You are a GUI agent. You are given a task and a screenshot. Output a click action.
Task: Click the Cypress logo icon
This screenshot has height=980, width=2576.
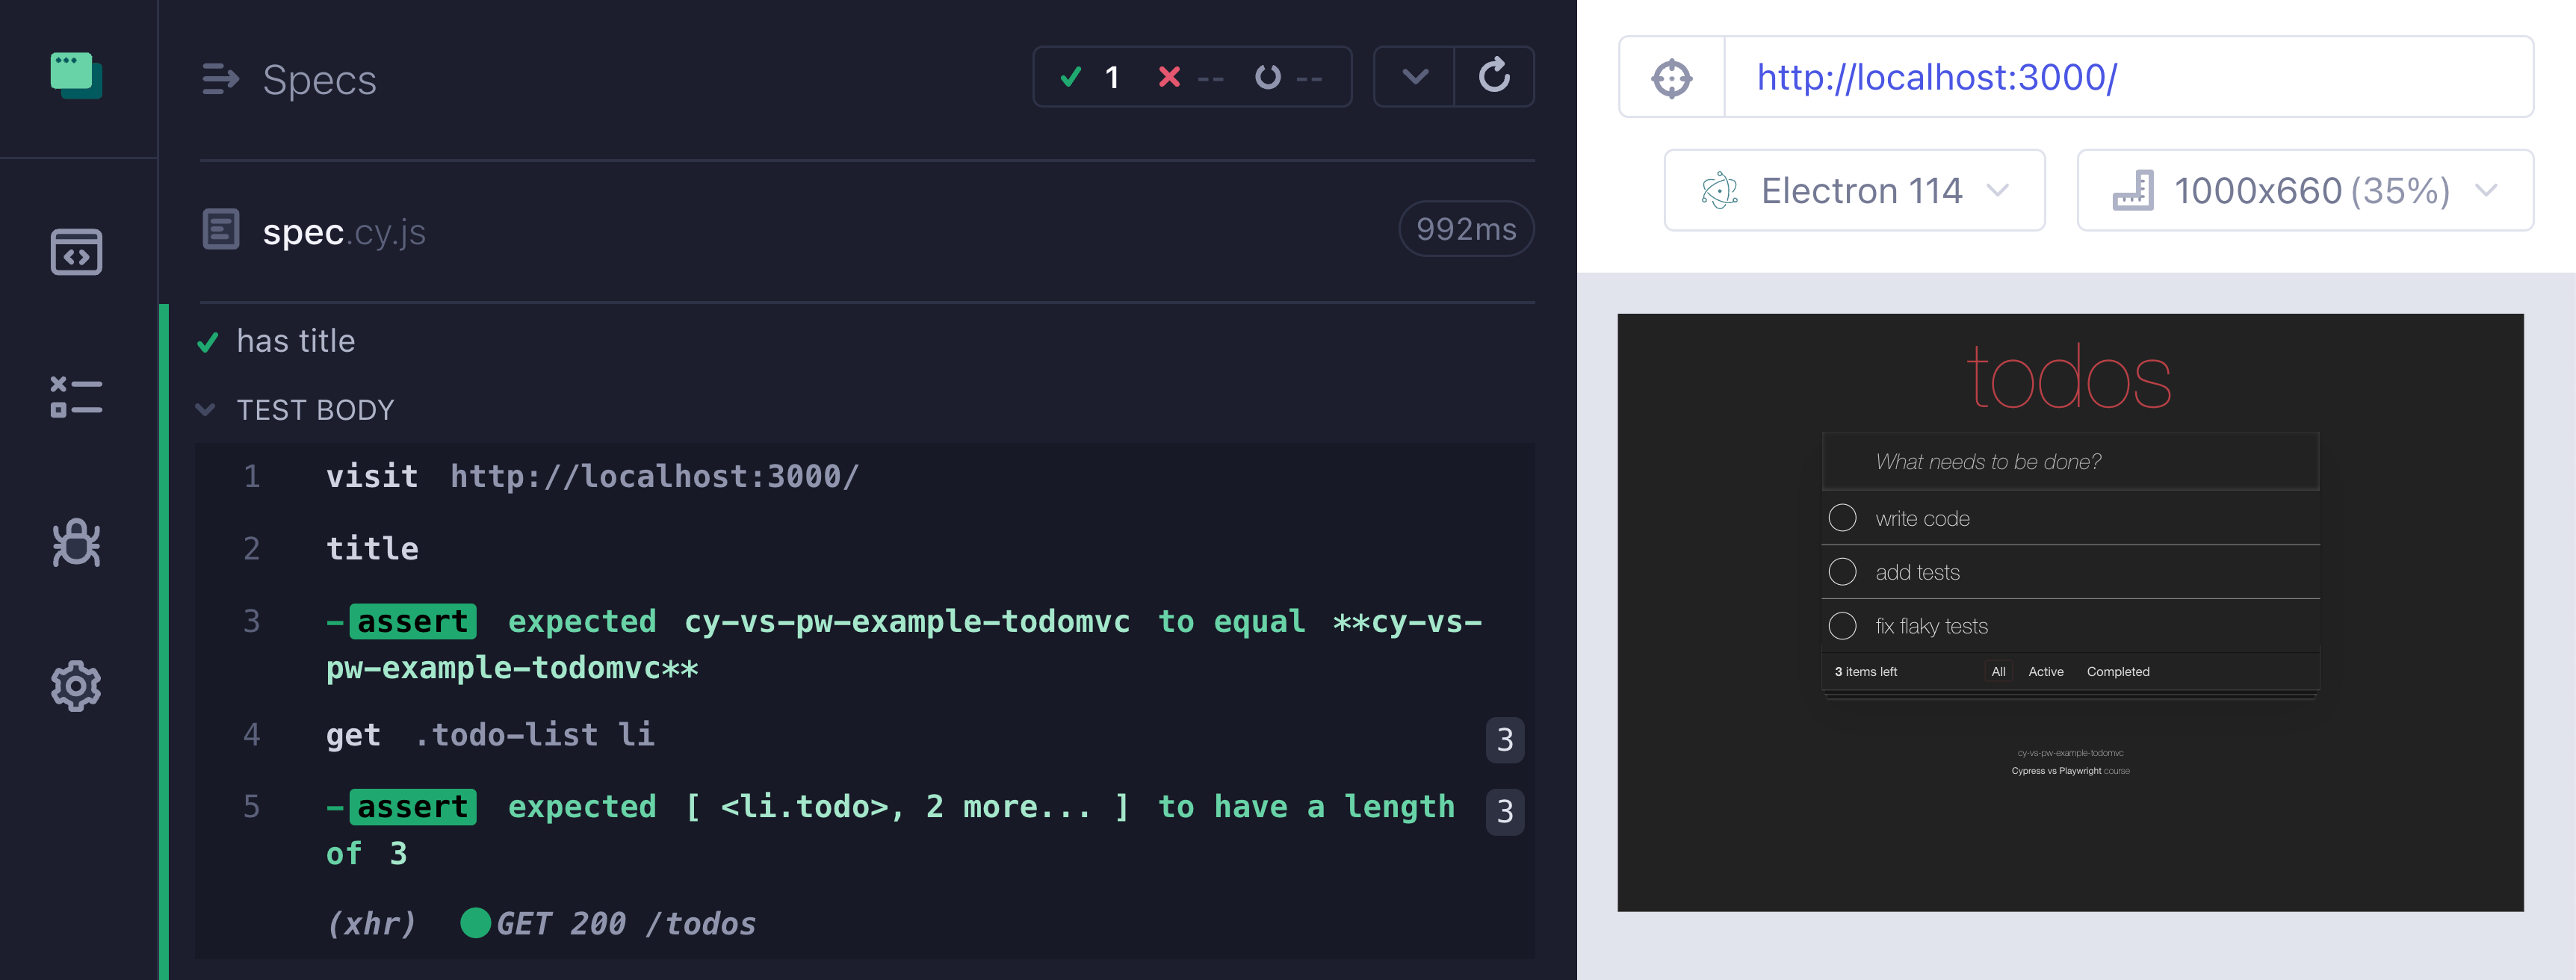pos(77,76)
